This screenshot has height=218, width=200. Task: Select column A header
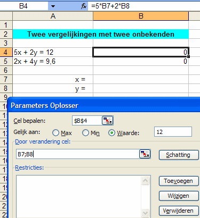pyautogui.click(x=53, y=16)
